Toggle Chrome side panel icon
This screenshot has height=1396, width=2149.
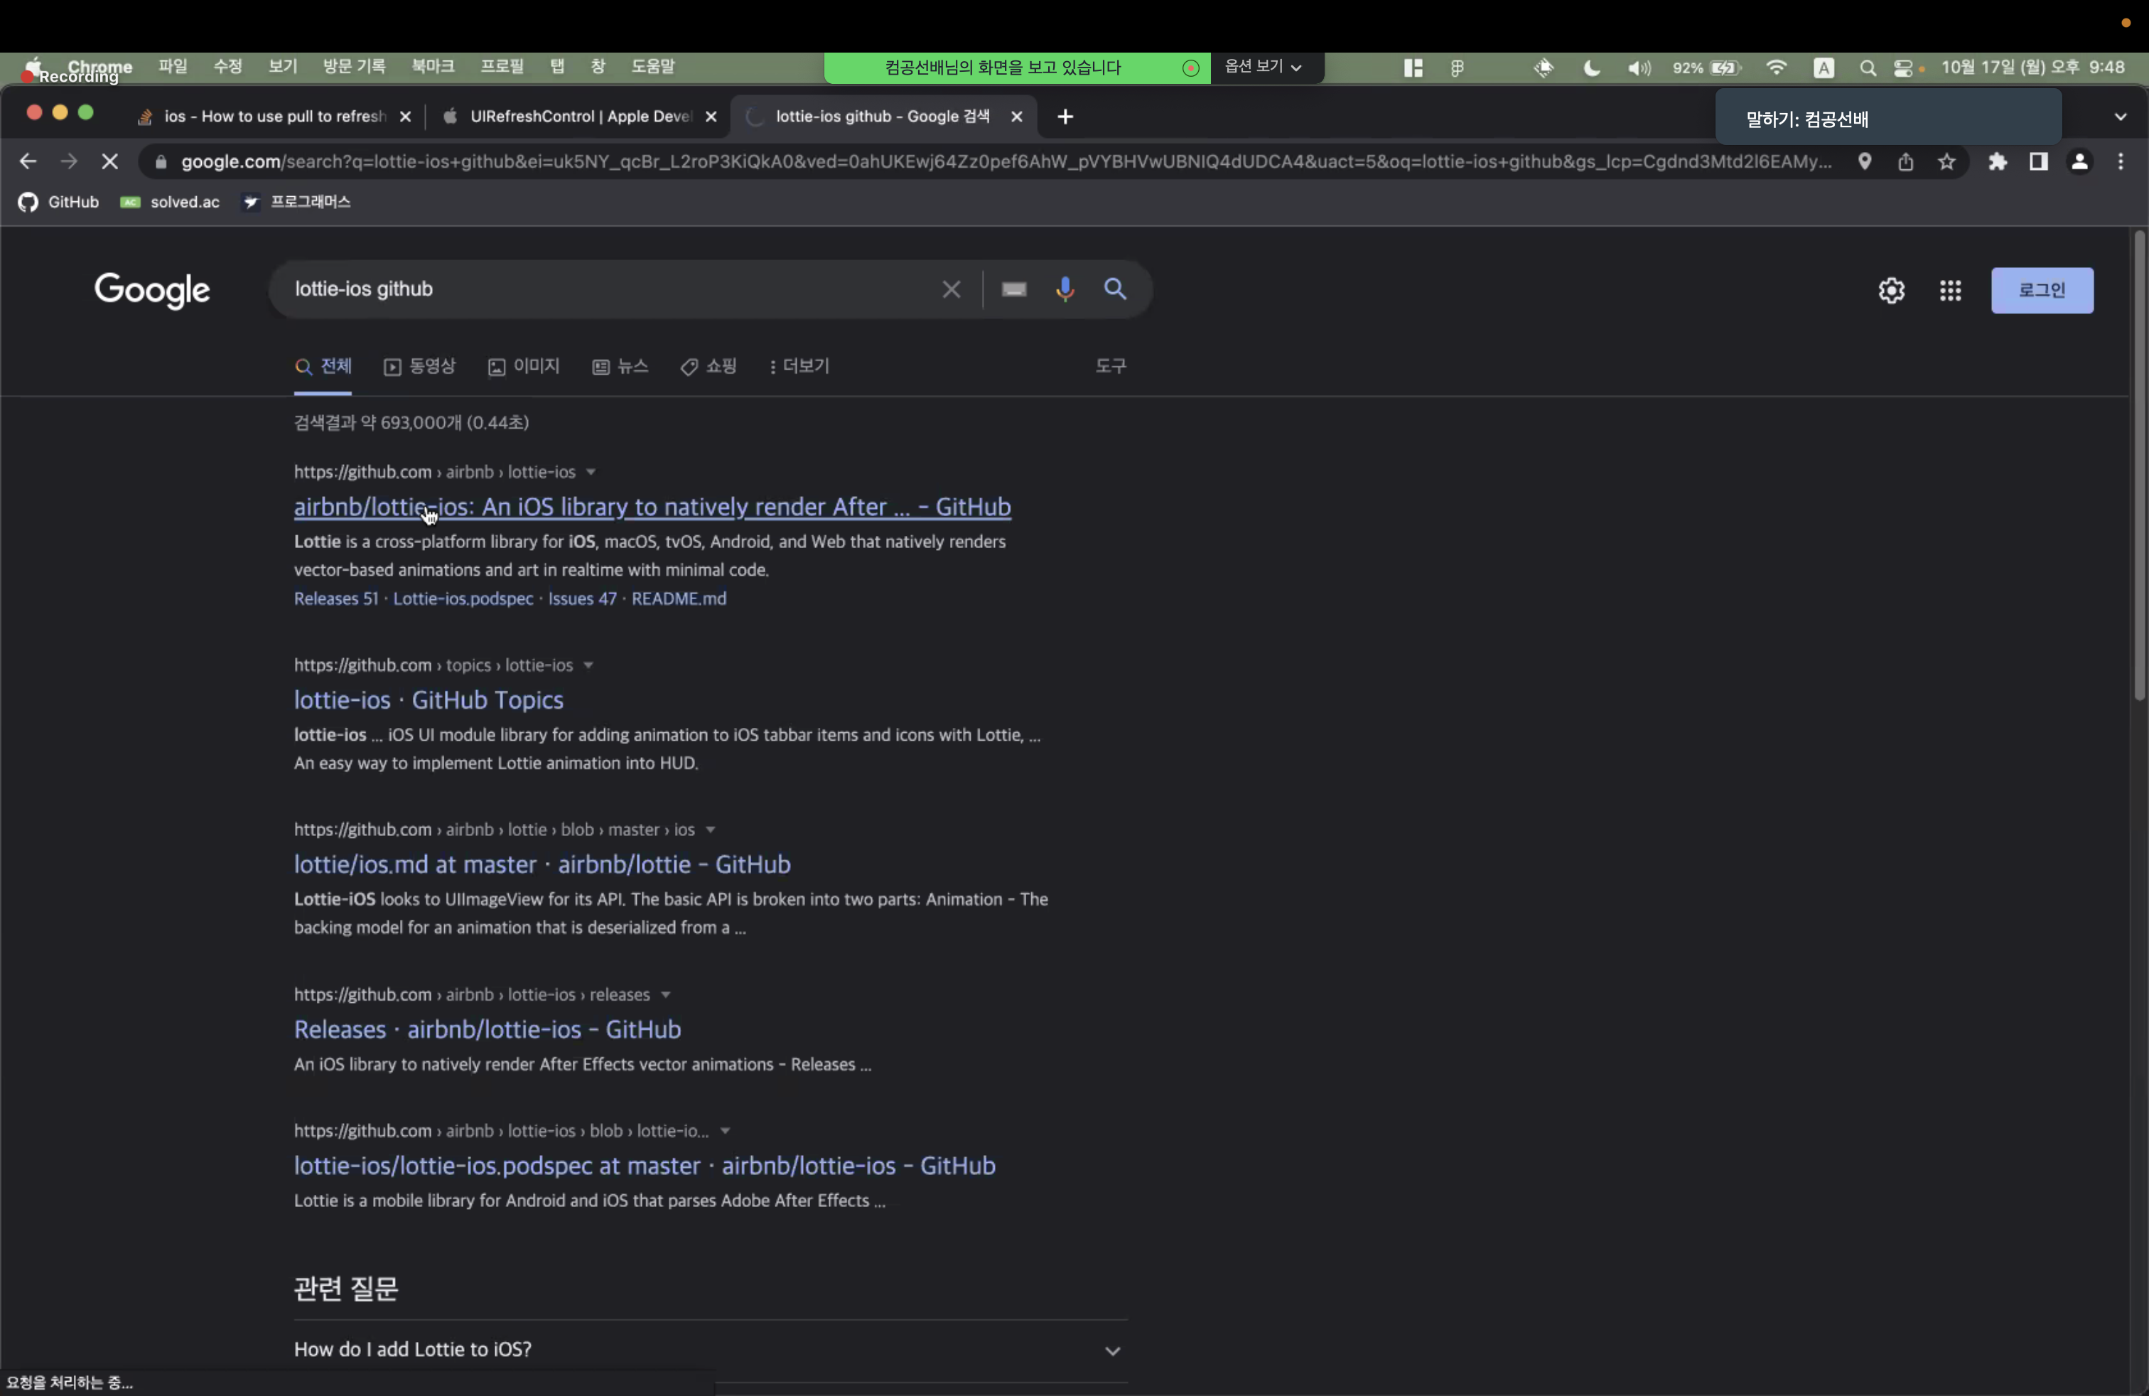[x=2038, y=161]
